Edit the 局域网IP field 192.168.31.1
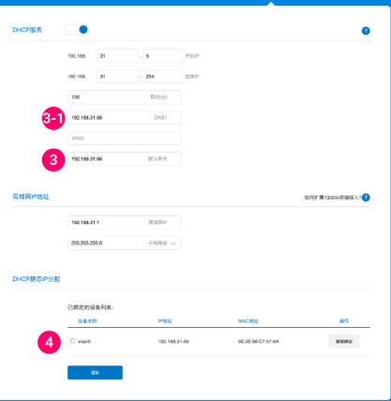Screen dimensions: 391x401 coord(124,223)
